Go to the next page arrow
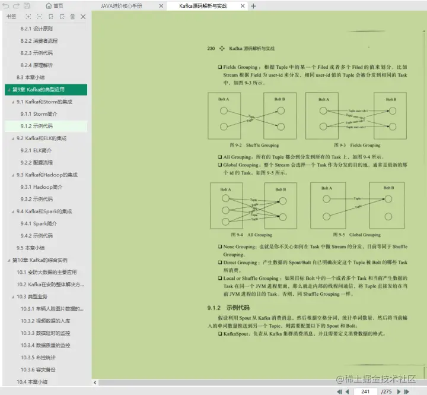The height and width of the screenshot is (395, 427). click(x=399, y=391)
